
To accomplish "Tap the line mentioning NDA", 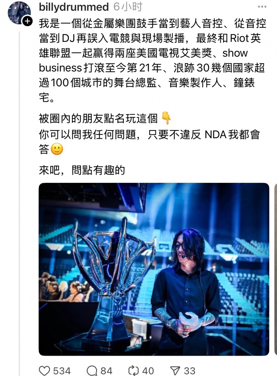I will pos(149,135).
